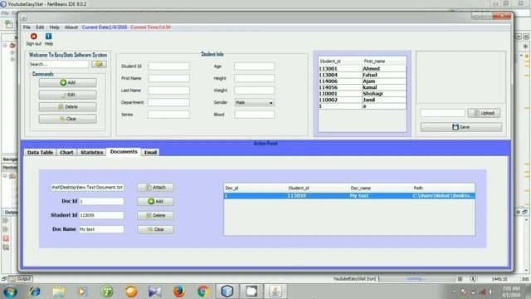The height and width of the screenshot is (299, 531).
Task: Click the Clear command button
Action: 68,119
